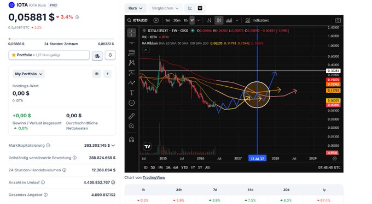Select the brush drawing tool
The height and width of the screenshot is (204, 372).
[132, 83]
